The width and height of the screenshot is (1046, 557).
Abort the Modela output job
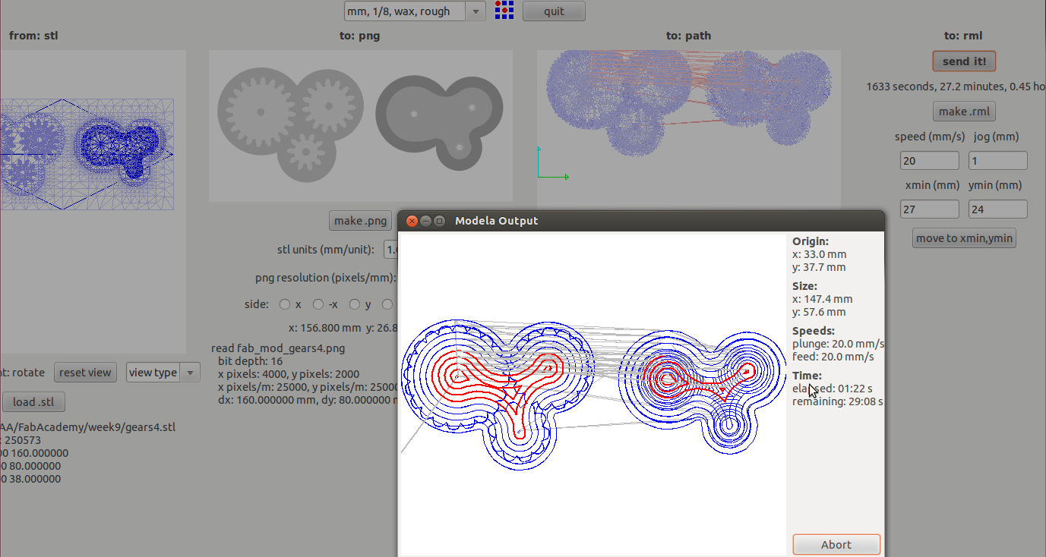836,545
